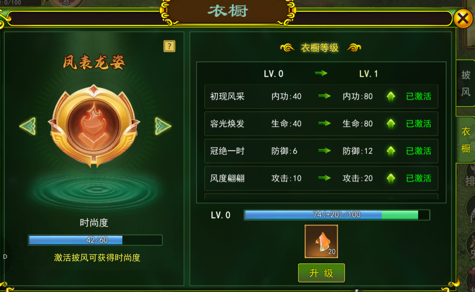Select the 冠绝一时 防御 attribute row

[x=321, y=151]
